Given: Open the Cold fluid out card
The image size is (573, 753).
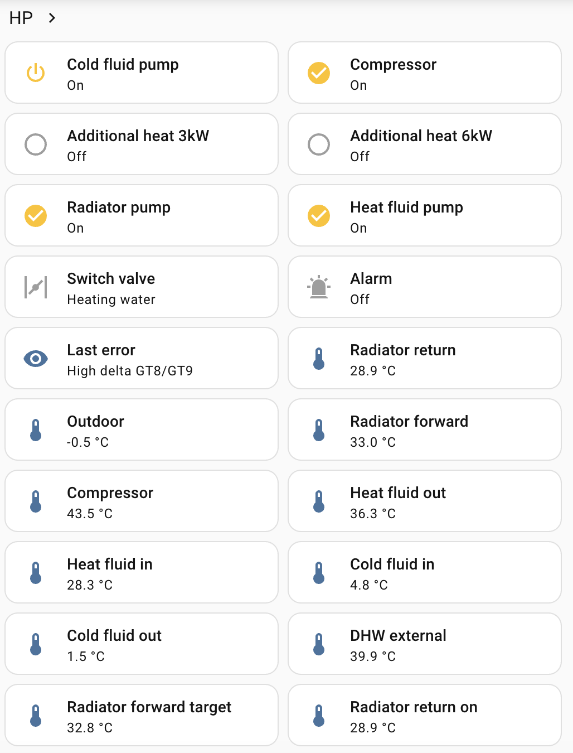Looking at the screenshot, I should 141,644.
